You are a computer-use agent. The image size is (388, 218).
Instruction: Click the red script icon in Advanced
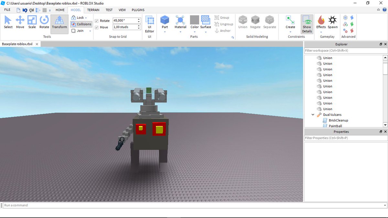click(x=352, y=31)
